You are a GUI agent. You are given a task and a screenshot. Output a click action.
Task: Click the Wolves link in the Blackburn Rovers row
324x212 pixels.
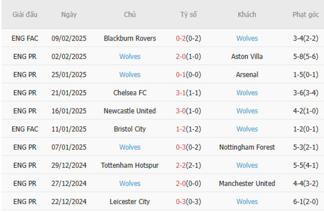247,38
